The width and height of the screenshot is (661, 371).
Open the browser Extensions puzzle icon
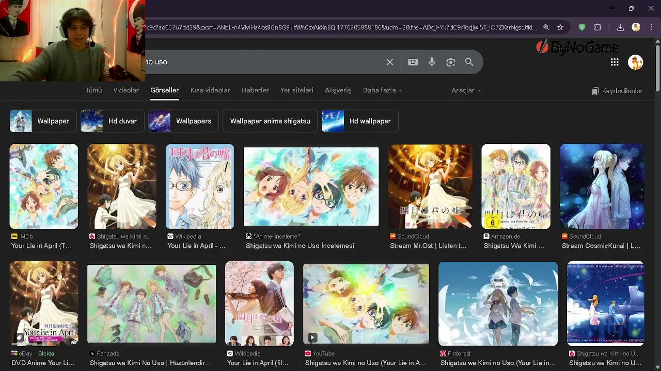[598, 27]
